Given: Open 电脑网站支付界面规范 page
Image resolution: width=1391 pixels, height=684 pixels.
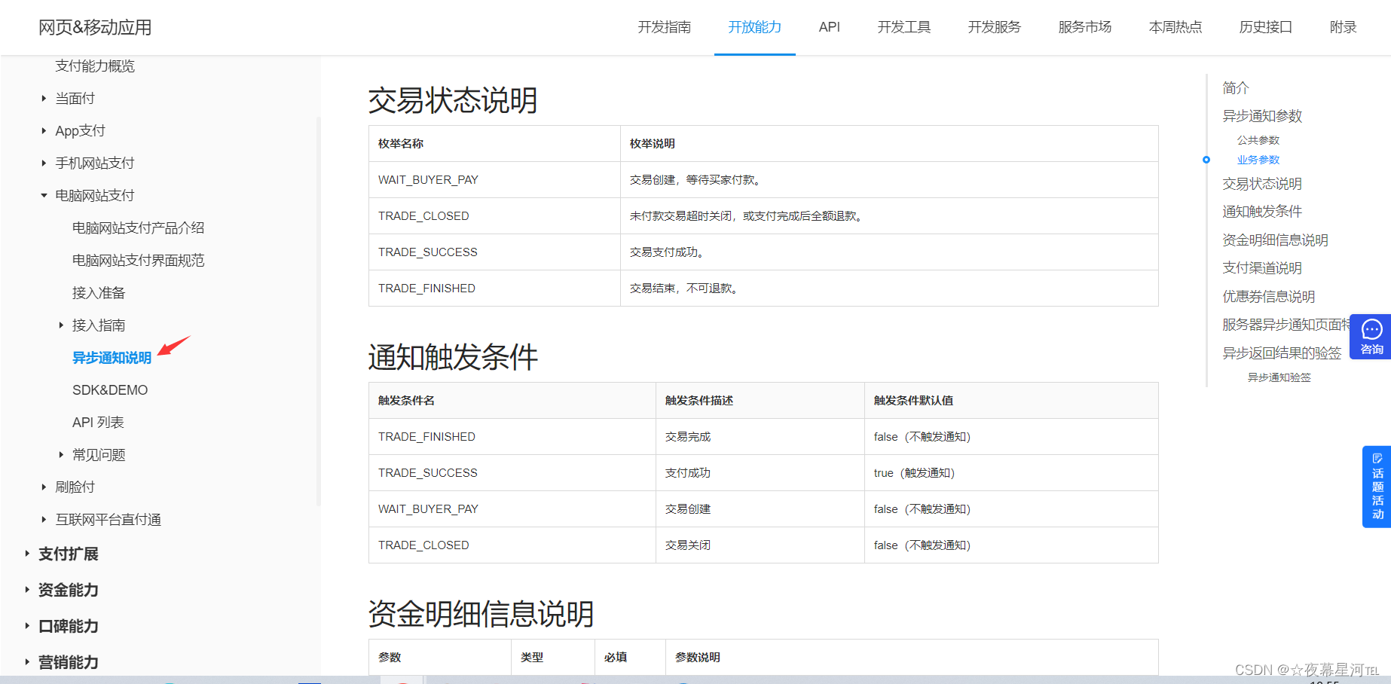Looking at the screenshot, I should point(138,261).
